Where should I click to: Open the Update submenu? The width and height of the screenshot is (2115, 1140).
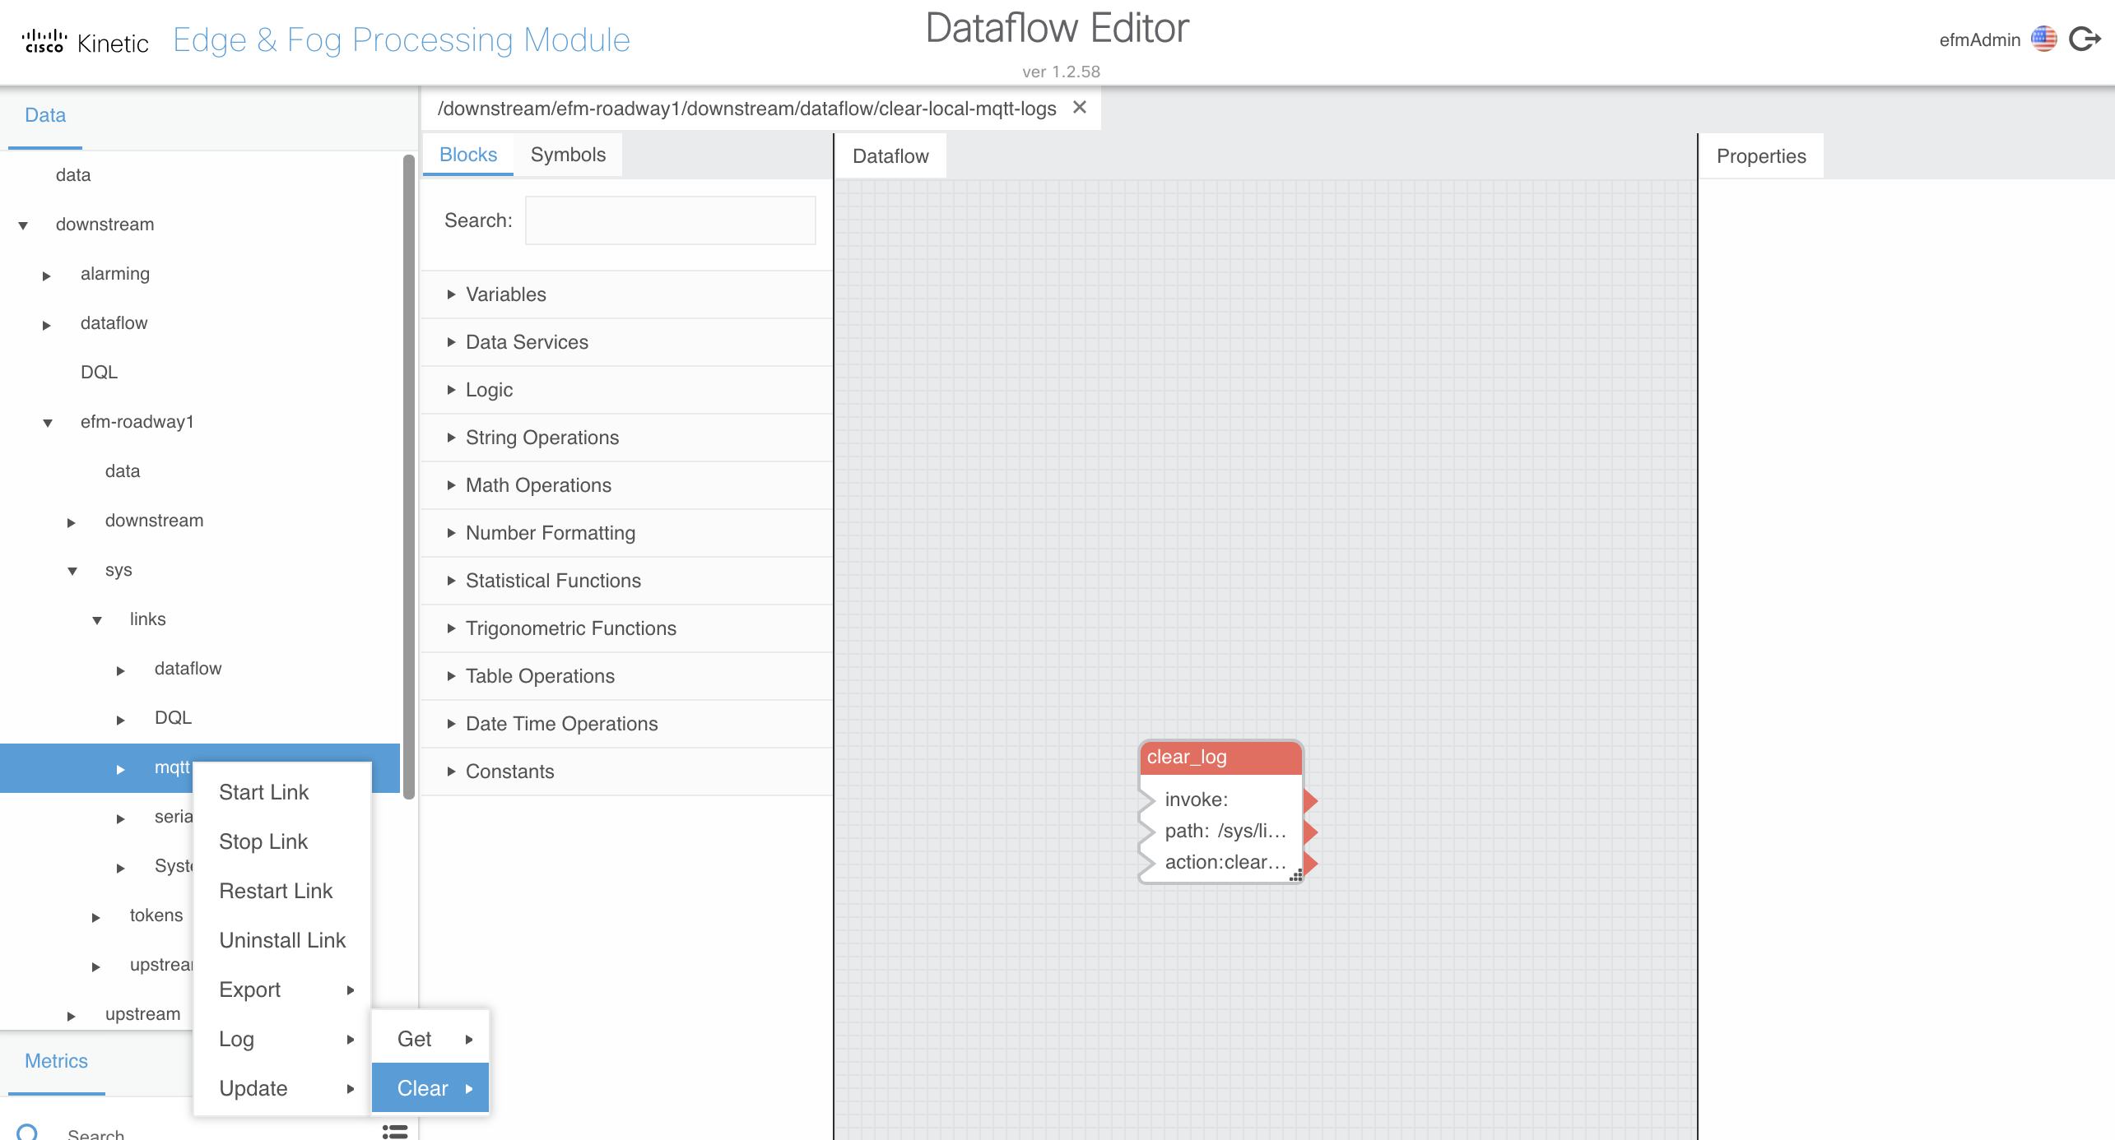(282, 1088)
